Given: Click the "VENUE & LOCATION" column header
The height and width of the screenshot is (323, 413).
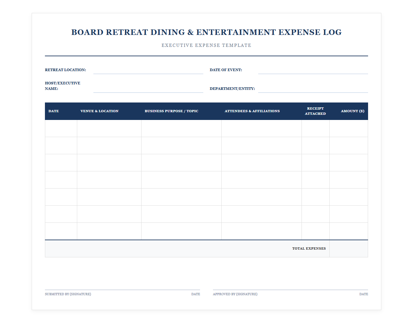Looking at the screenshot, I should pyautogui.click(x=109, y=111).
